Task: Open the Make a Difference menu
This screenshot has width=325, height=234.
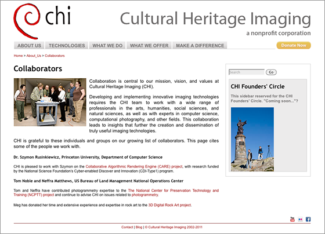Action: [200, 46]
